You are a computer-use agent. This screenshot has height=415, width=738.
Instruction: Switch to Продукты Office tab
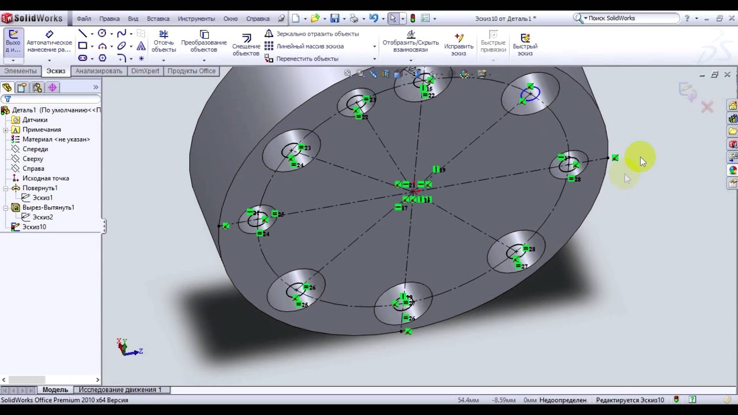[x=191, y=71]
